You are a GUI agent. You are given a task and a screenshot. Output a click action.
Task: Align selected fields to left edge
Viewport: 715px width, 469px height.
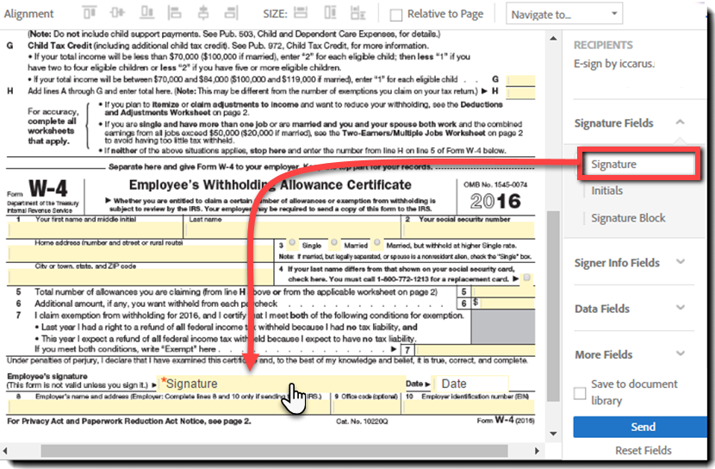[x=174, y=13]
